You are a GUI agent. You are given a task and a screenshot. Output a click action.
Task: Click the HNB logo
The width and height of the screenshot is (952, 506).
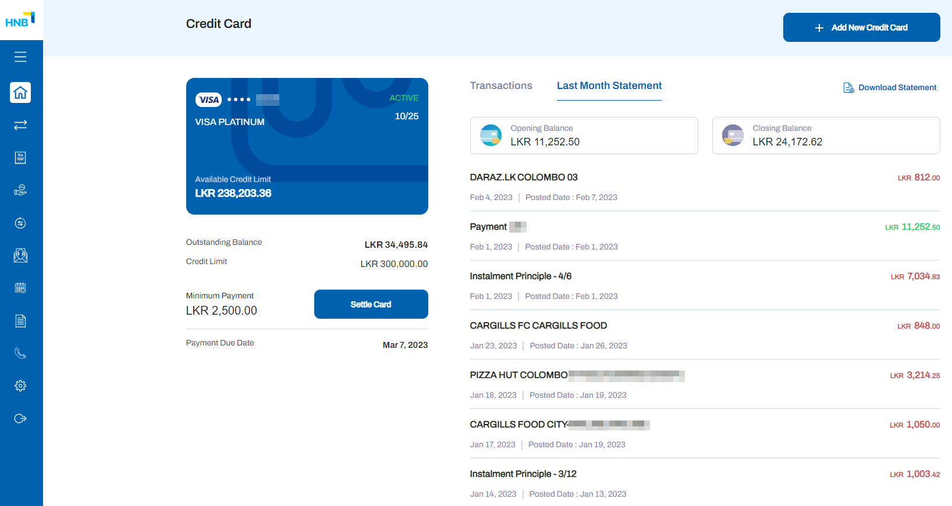point(20,20)
